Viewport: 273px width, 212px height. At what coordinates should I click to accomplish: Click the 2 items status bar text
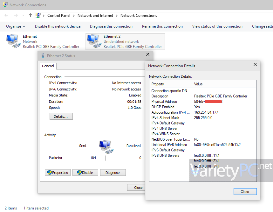(11, 208)
